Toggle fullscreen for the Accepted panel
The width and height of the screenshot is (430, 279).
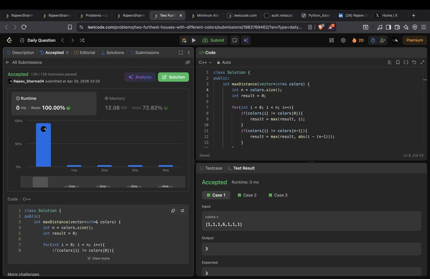[181, 52]
